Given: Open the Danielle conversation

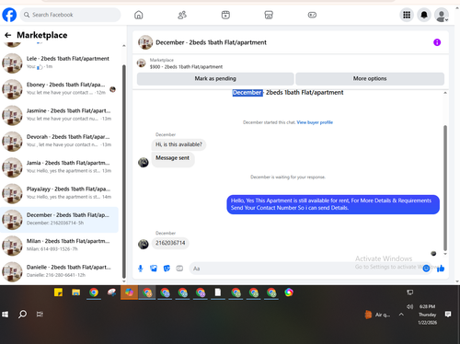Looking at the screenshot, I should coord(60,271).
